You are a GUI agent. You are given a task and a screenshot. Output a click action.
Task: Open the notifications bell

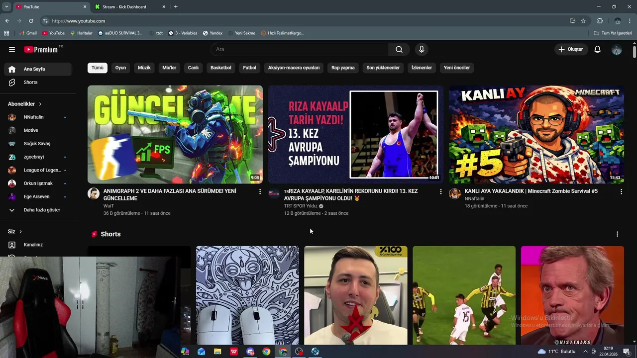tap(598, 49)
